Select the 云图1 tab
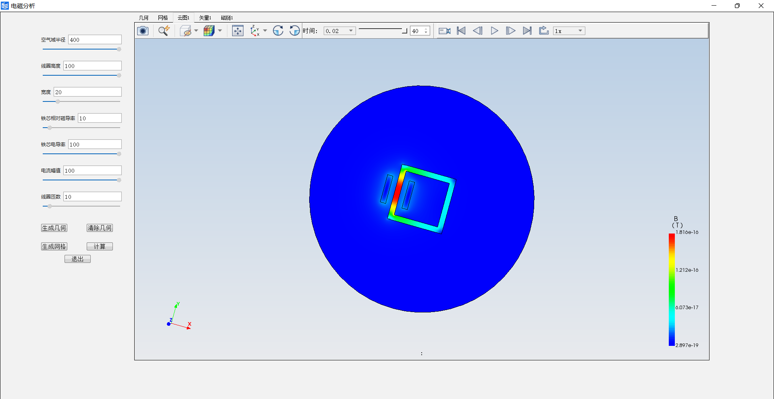774x399 pixels. (184, 18)
